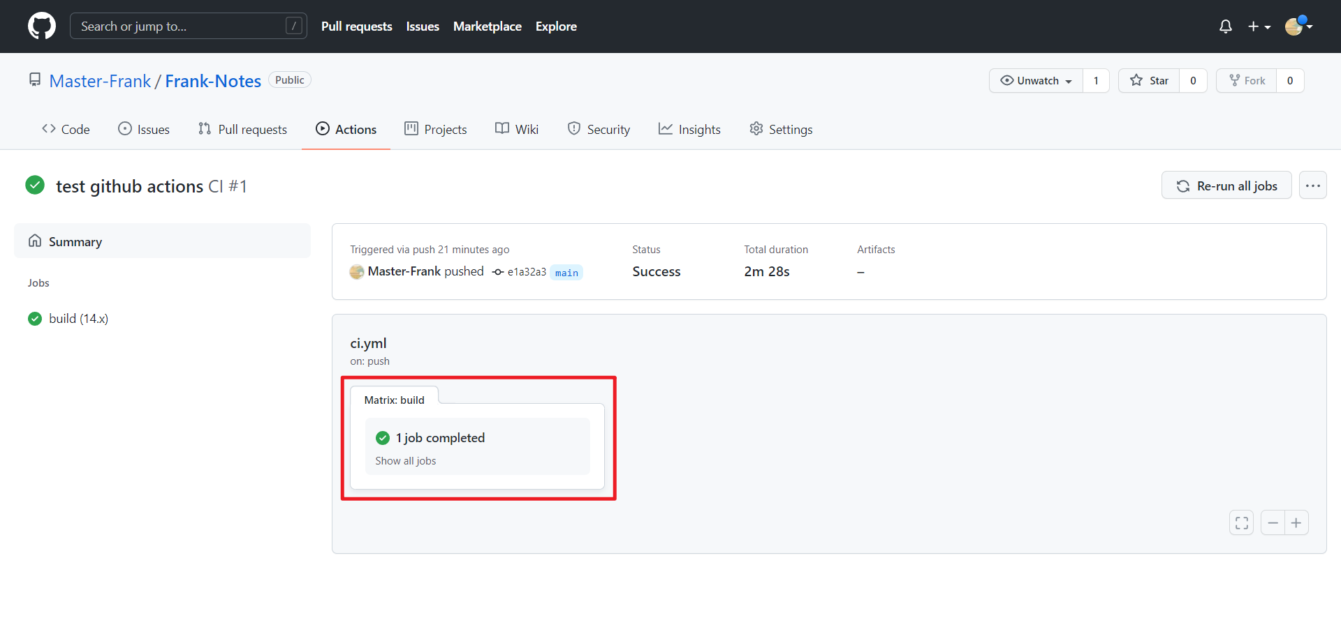Open the three-dots workflow options menu
This screenshot has width=1341, height=627.
[x=1313, y=186]
